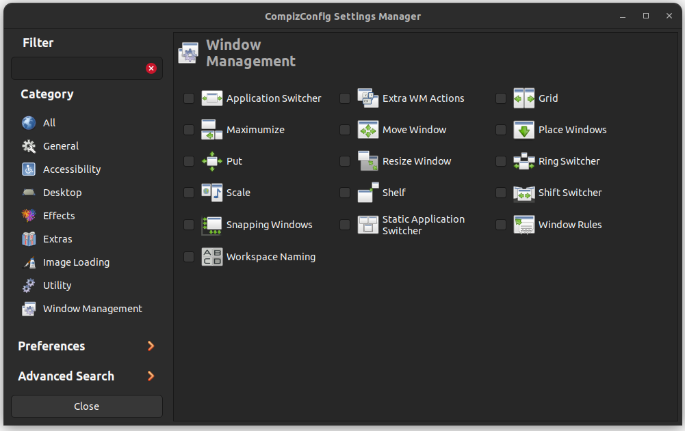Open the Shelf plugin icon
The image size is (685, 431).
pyautogui.click(x=368, y=193)
